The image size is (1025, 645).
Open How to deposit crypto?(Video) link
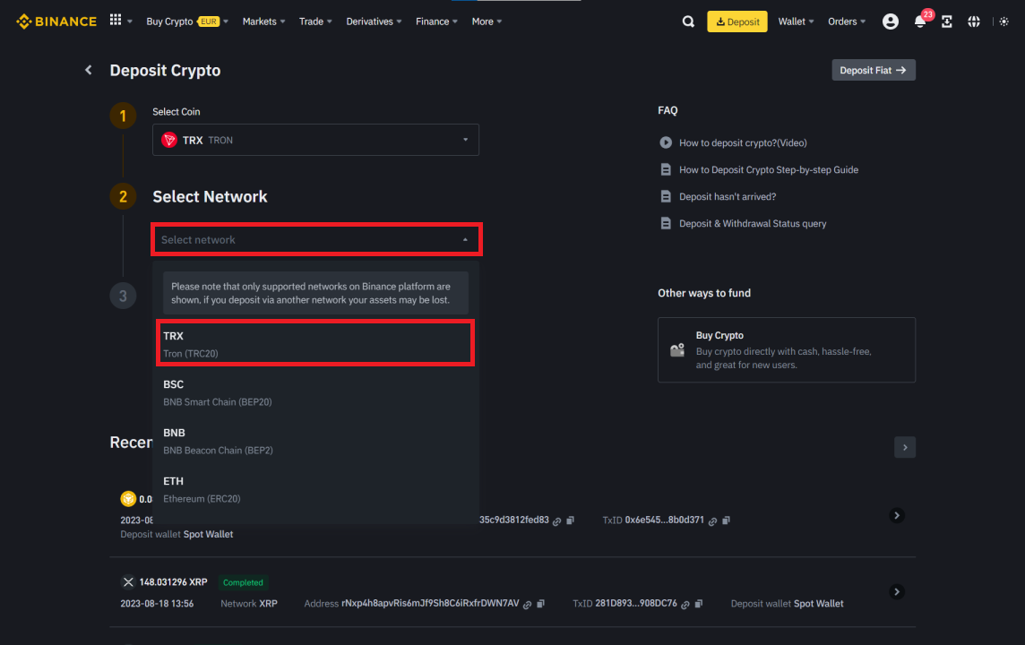tap(743, 142)
